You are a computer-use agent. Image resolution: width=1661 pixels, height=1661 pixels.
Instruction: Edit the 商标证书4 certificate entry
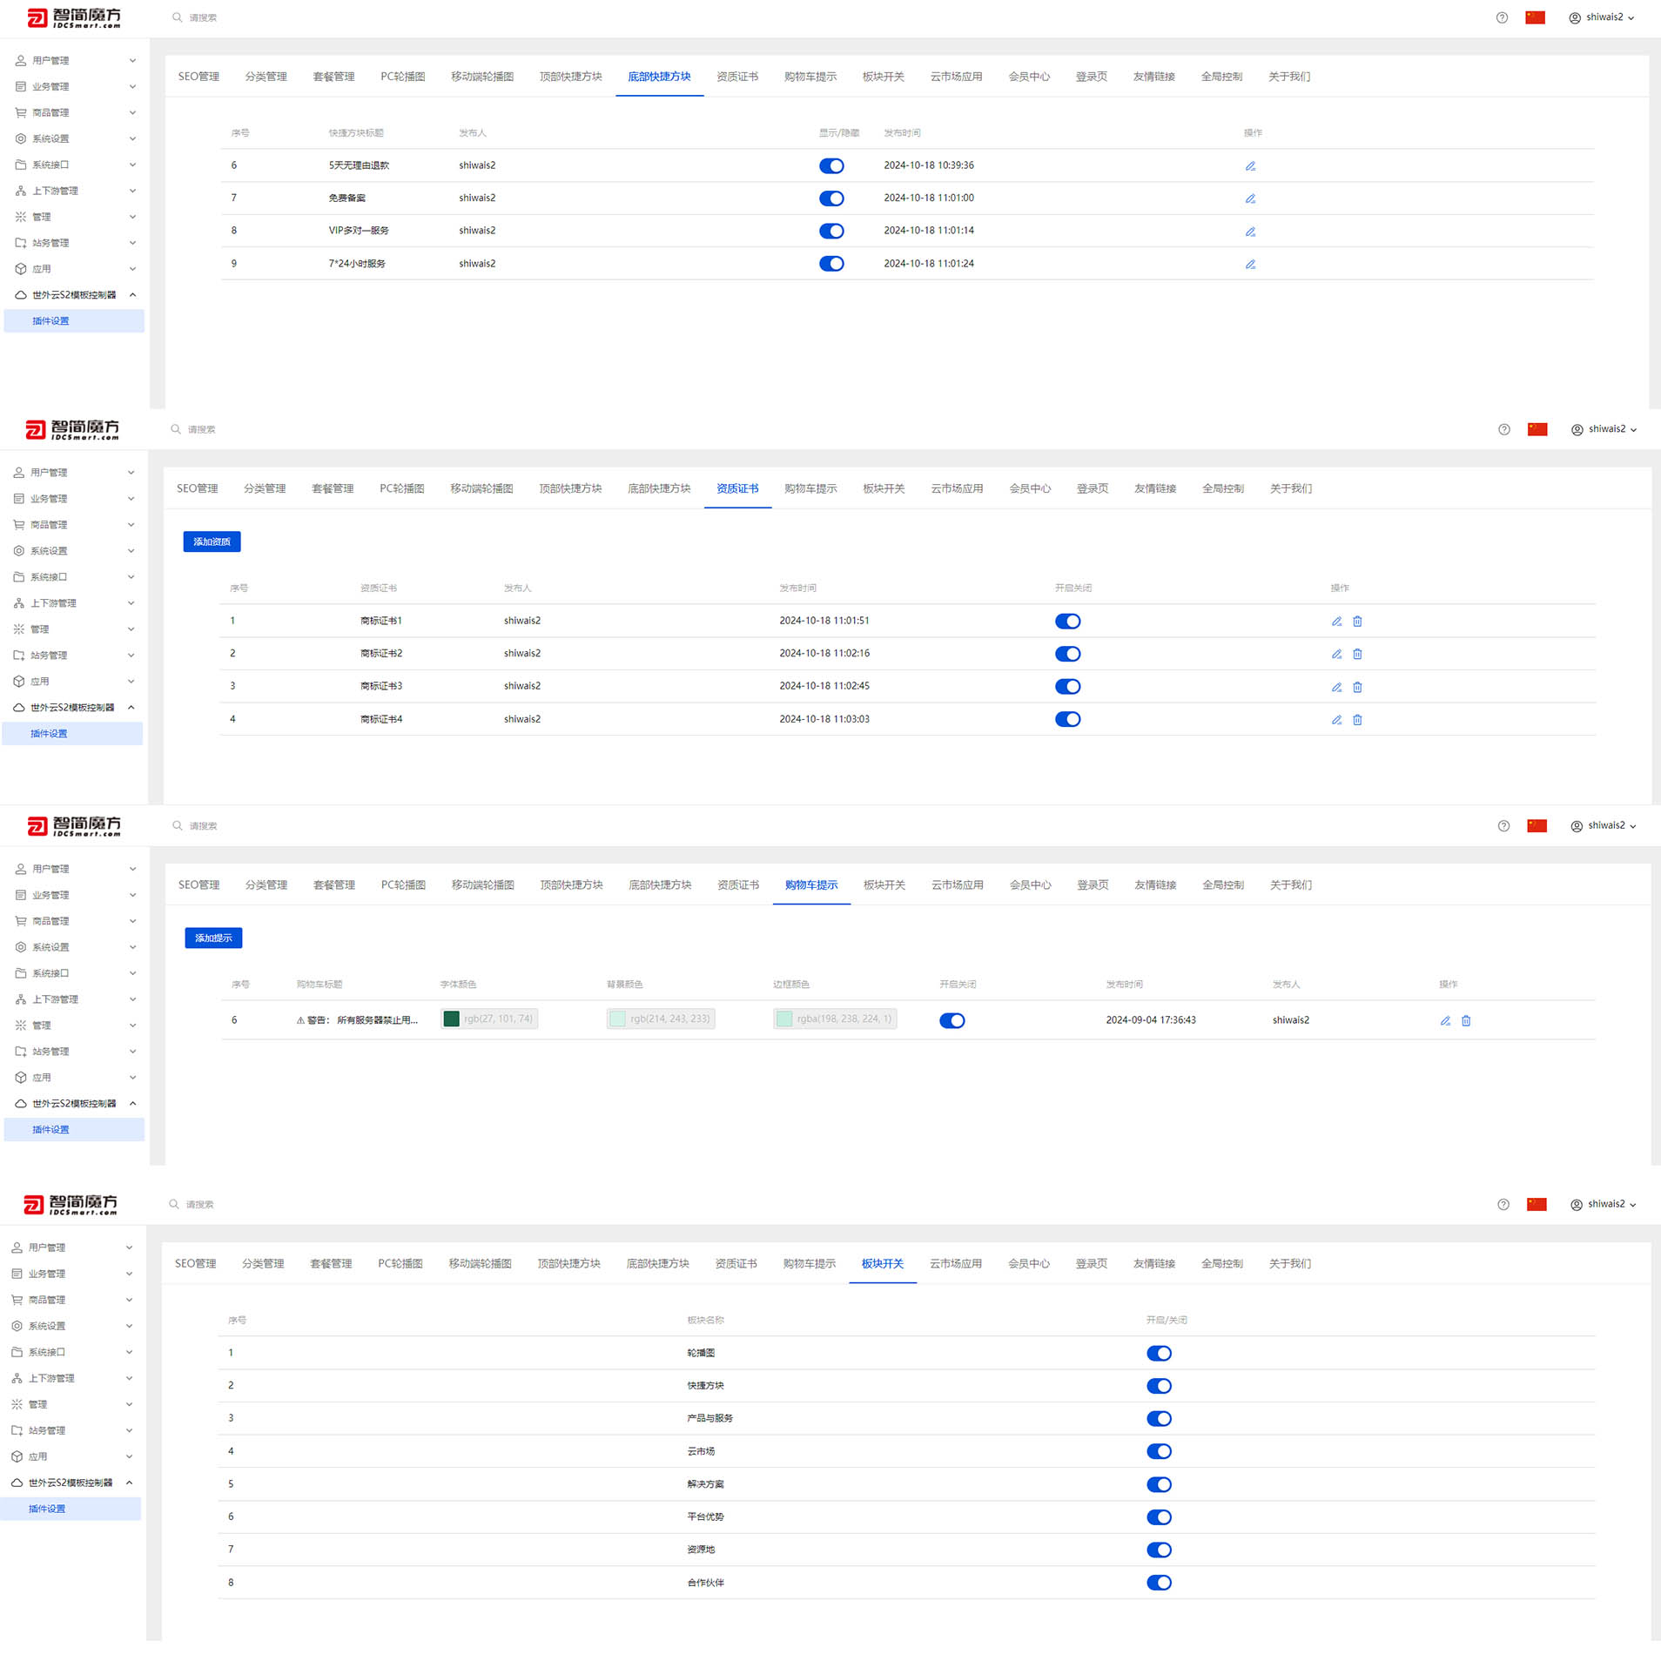[x=1336, y=720]
